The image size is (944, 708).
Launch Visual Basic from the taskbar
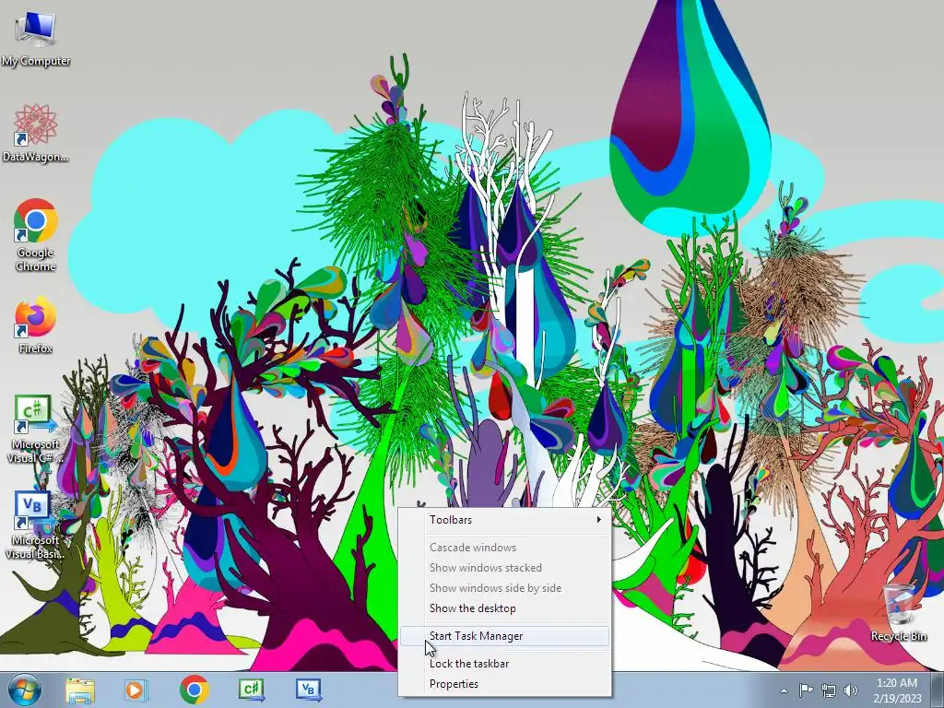click(x=309, y=690)
